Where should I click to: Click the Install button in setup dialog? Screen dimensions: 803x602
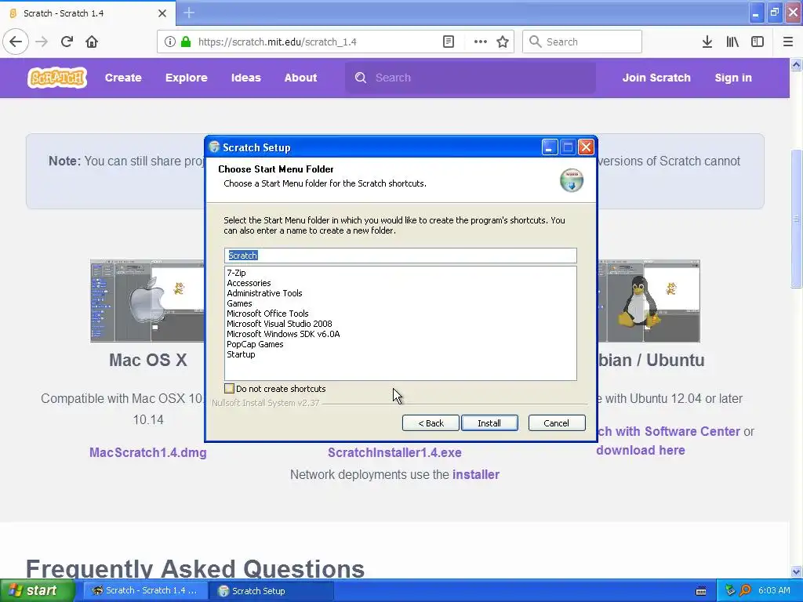(x=489, y=423)
